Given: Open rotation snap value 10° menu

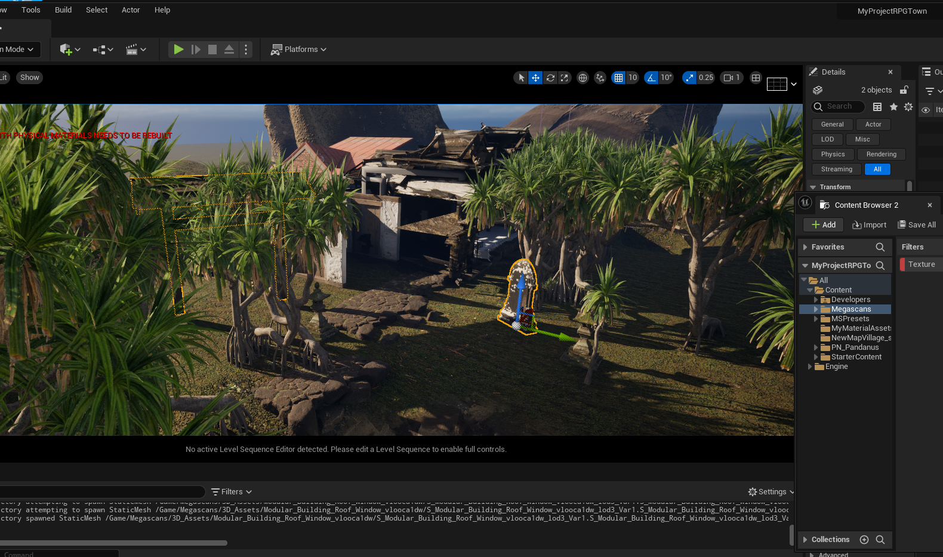Looking at the screenshot, I should (x=666, y=78).
